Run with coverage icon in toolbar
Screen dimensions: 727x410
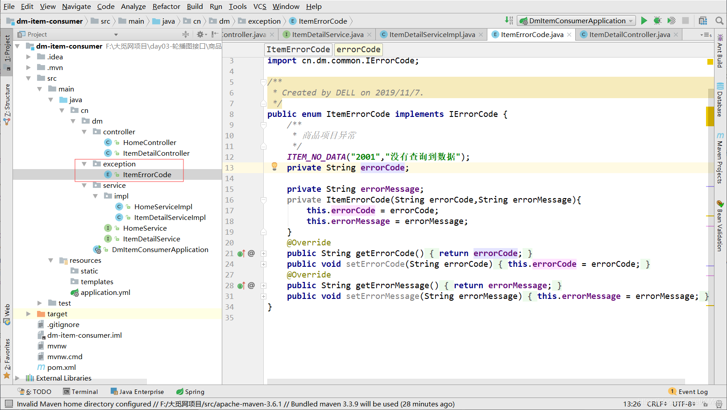(x=671, y=21)
